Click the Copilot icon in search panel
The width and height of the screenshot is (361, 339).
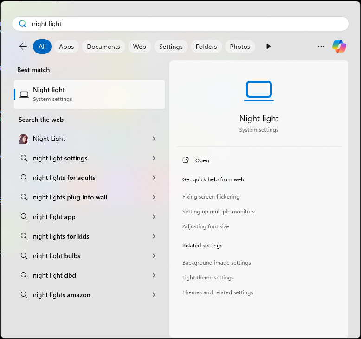point(339,47)
